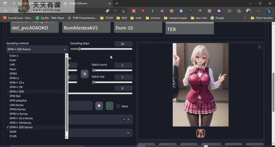Open the Favorites star-list icon

(229, 11)
